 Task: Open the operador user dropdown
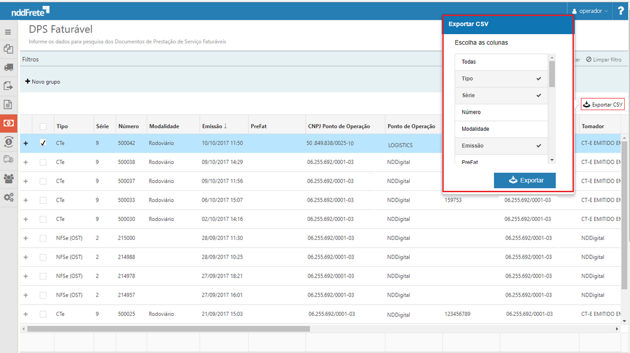point(590,11)
